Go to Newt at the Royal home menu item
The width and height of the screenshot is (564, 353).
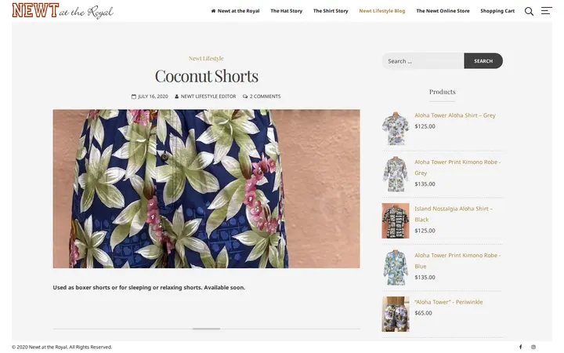[x=235, y=11]
